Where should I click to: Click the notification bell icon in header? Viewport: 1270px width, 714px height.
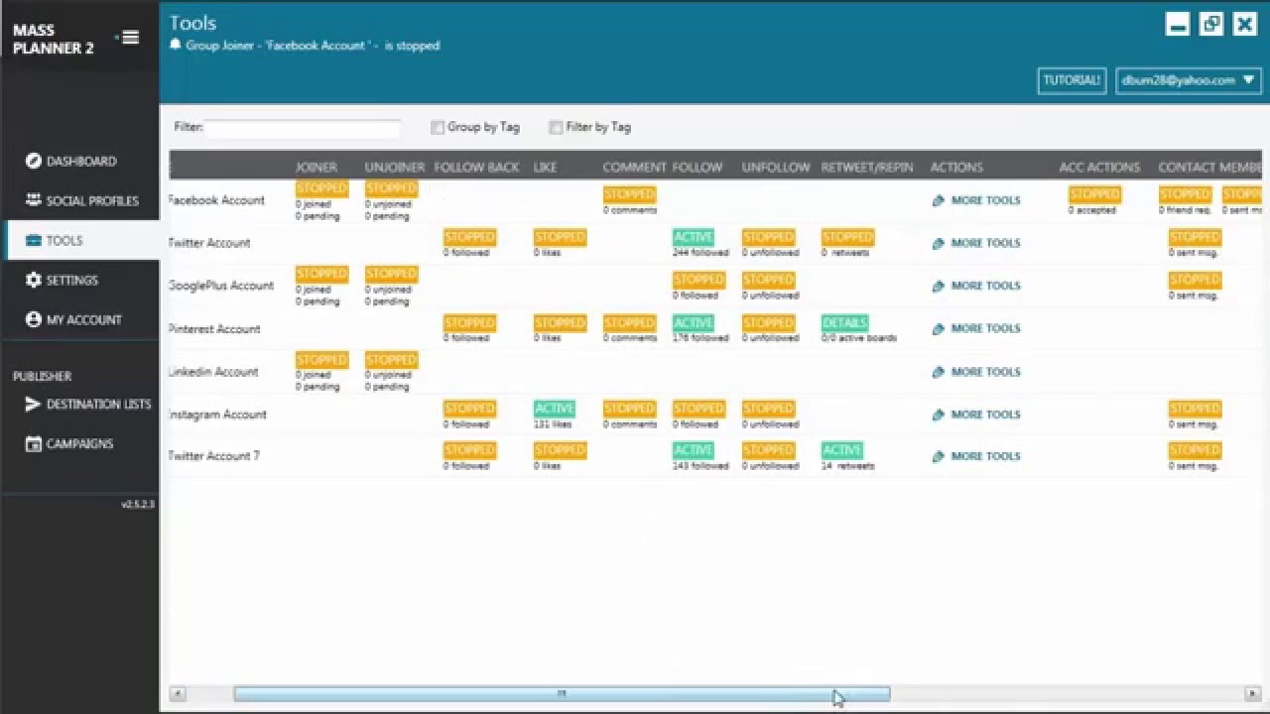click(176, 45)
